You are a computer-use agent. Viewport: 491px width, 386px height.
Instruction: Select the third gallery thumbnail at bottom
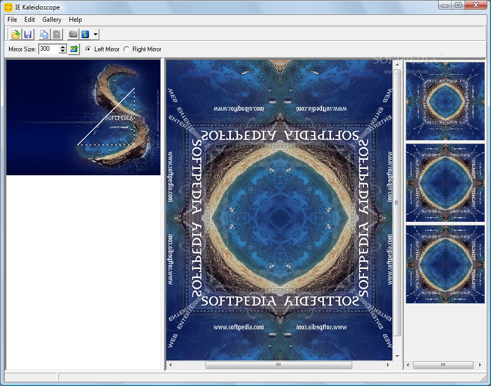(445, 264)
